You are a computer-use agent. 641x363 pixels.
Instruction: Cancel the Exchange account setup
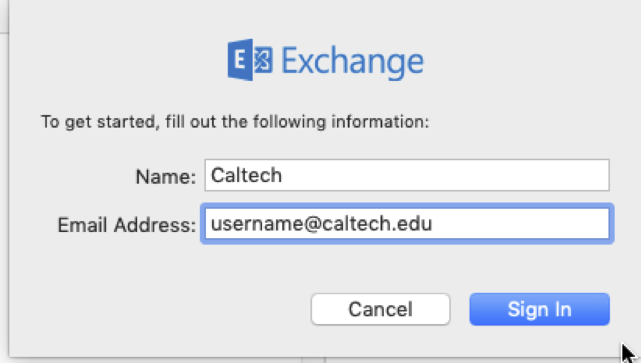pos(380,308)
